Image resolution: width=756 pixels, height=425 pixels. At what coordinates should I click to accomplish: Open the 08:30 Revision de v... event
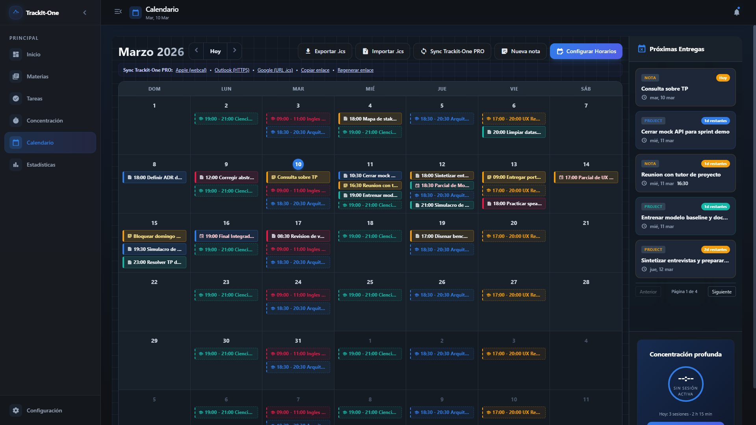[298, 236]
